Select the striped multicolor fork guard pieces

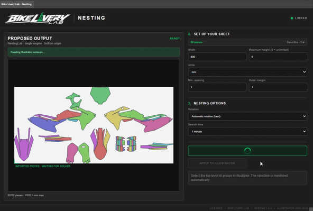126,144
